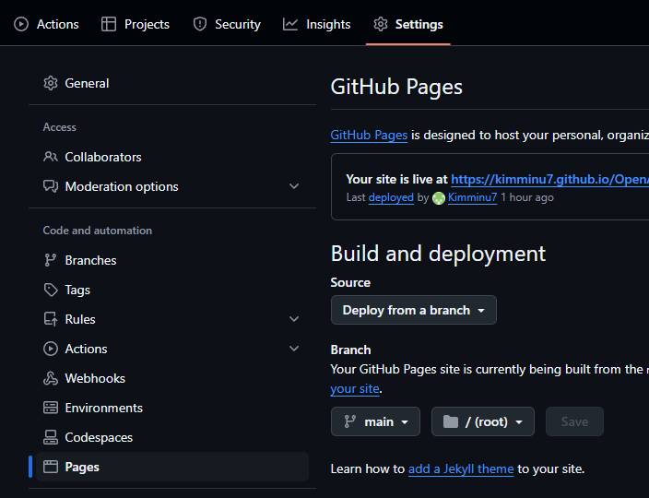
Task: Follow the GitHub Pages documentation link
Action: click(x=369, y=135)
